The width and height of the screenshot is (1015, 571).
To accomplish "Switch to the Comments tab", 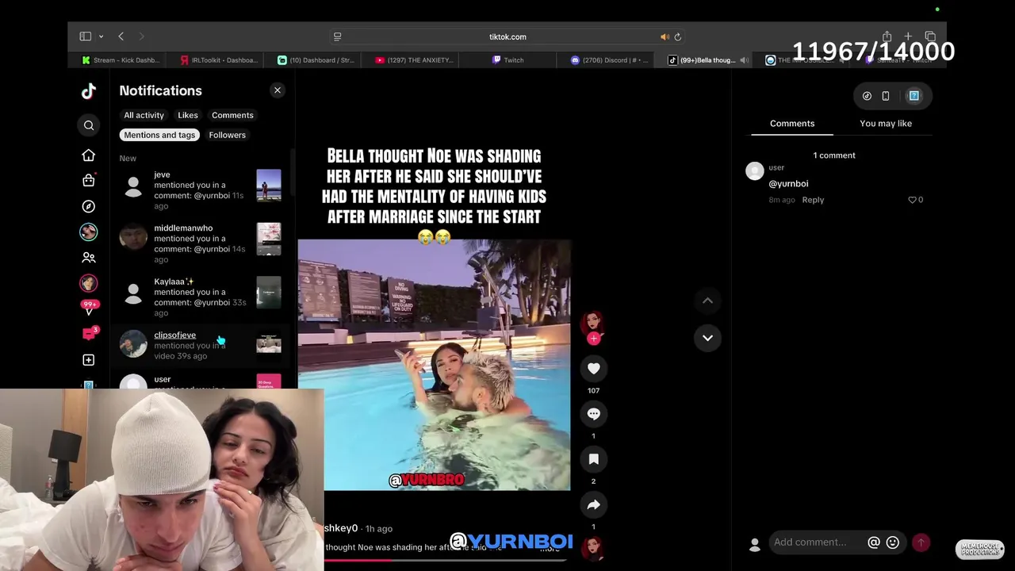I will 792,124.
